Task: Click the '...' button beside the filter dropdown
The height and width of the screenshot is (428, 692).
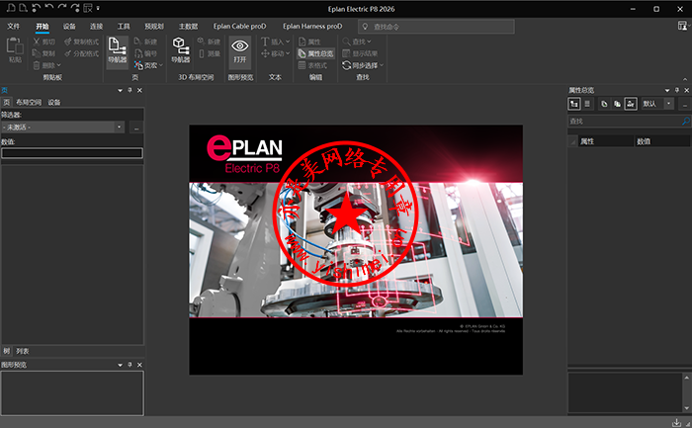Action: 136,127
